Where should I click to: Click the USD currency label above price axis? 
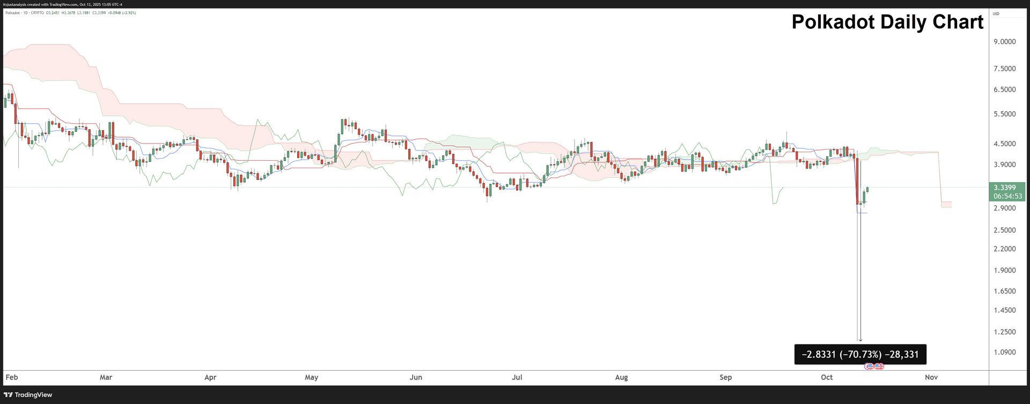[x=996, y=13]
